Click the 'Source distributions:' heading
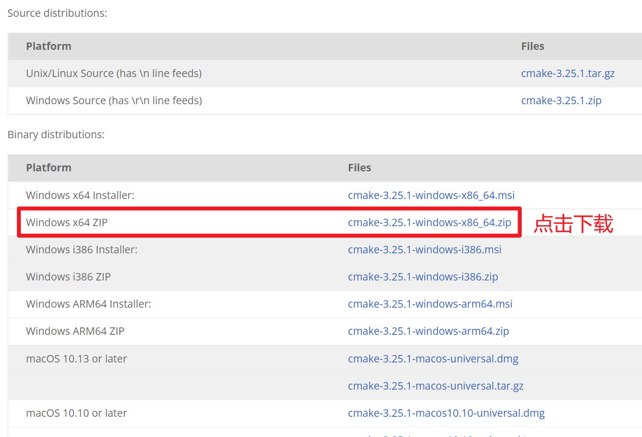The width and height of the screenshot is (642, 437). 57,13
